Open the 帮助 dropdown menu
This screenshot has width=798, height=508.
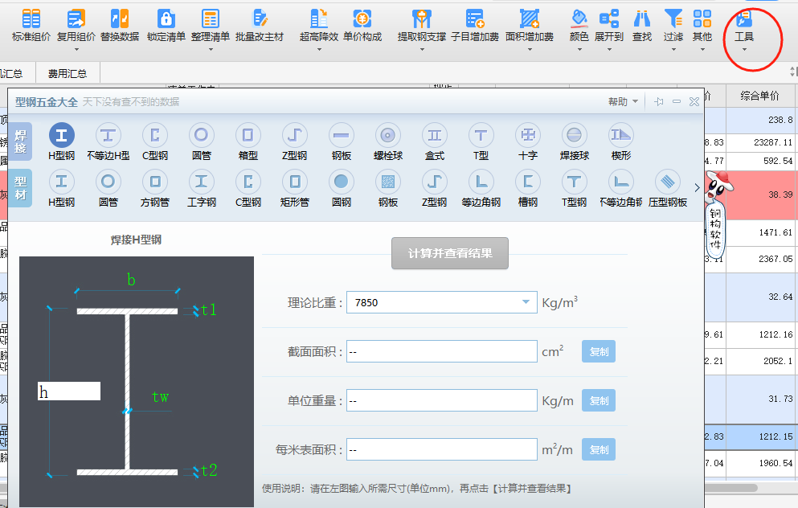tap(623, 102)
